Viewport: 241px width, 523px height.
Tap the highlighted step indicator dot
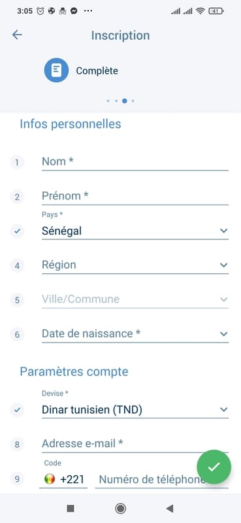(x=124, y=101)
